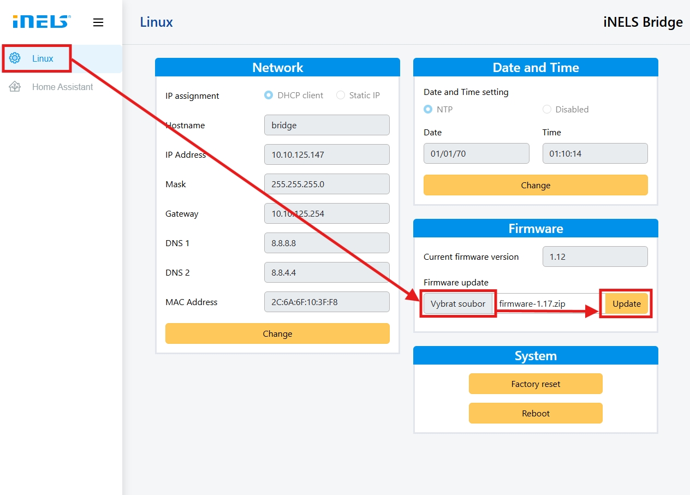
Task: Click the Gateway input field
Action: (326, 213)
